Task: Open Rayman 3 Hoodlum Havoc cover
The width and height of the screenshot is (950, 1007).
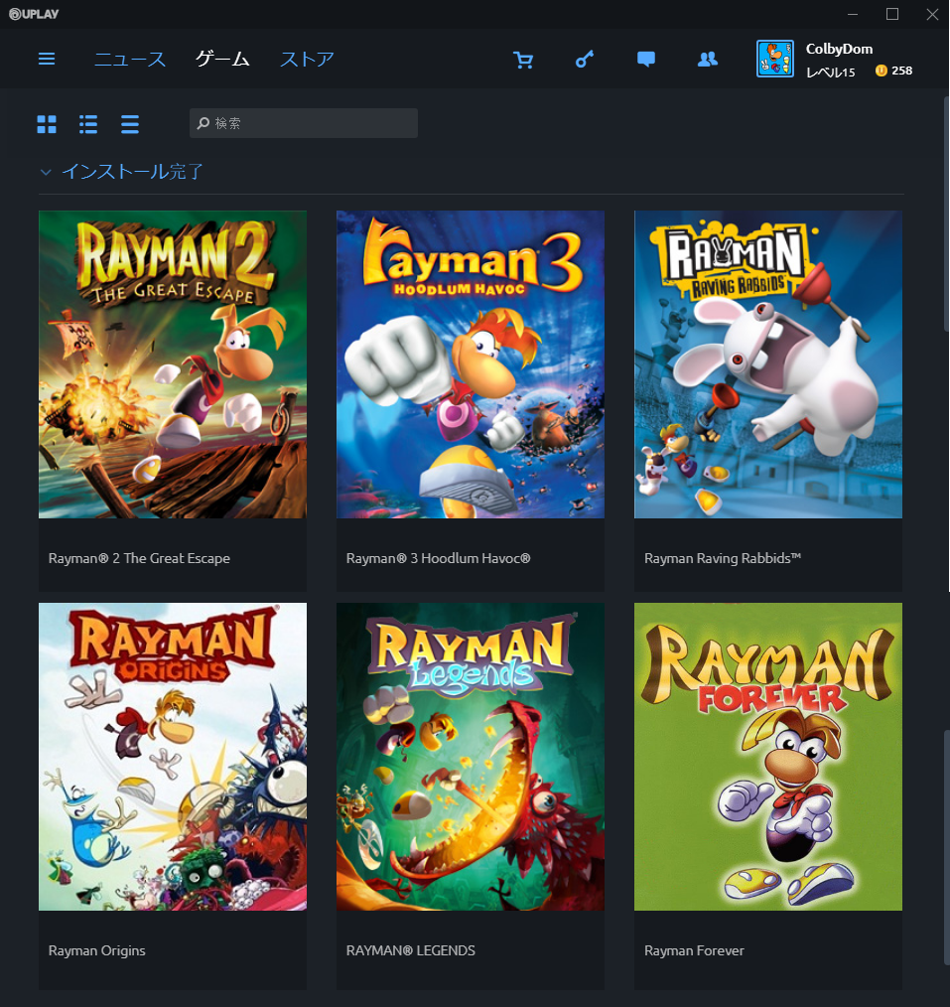Action: click(x=471, y=364)
